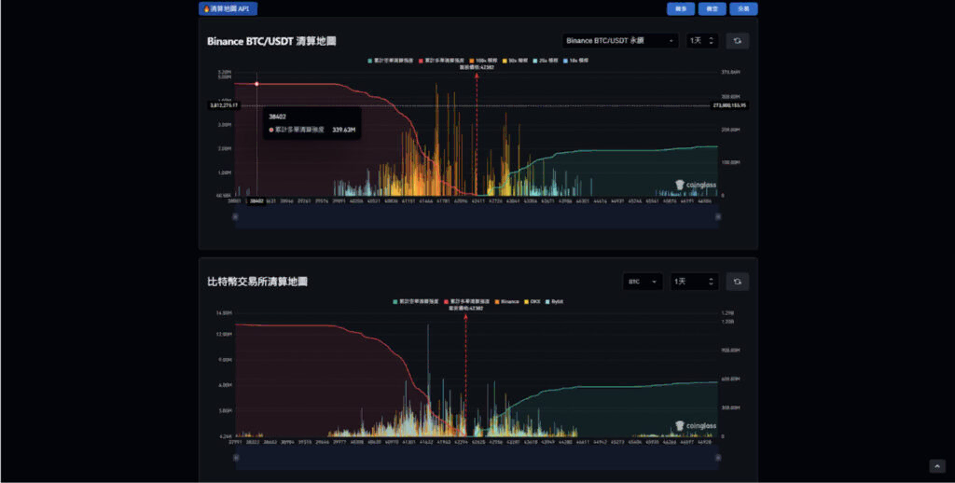Image resolution: width=955 pixels, height=483 pixels.
Task: Toggle the 100x leverage legend series
Action: (x=484, y=59)
